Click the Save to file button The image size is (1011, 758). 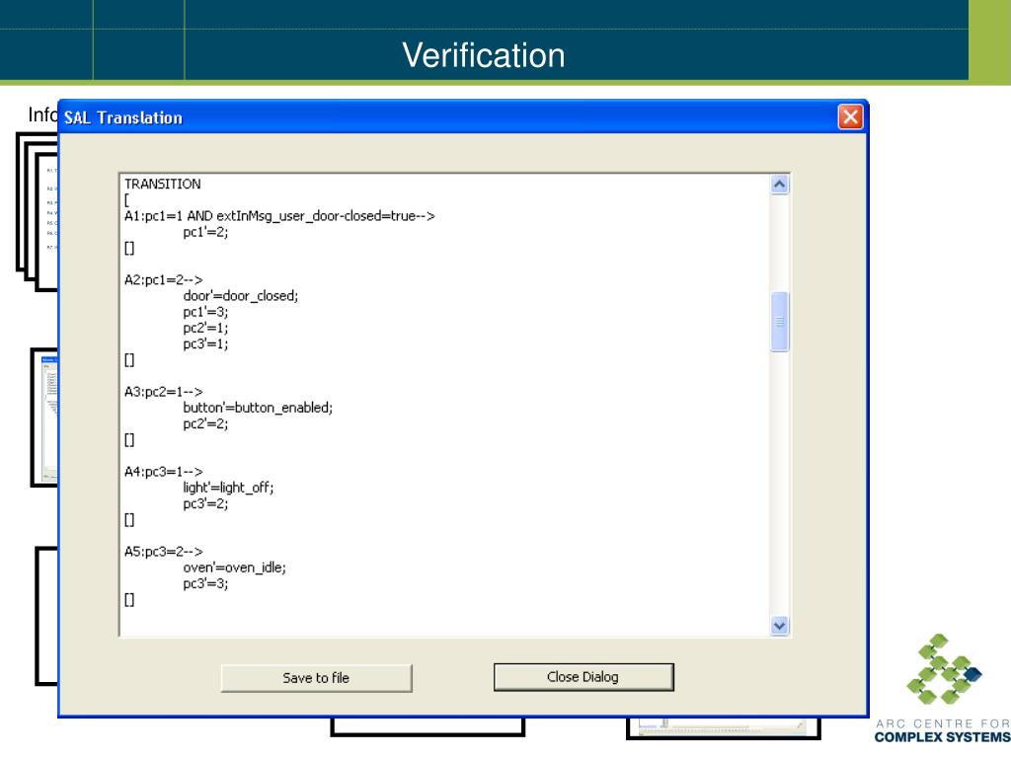(316, 678)
